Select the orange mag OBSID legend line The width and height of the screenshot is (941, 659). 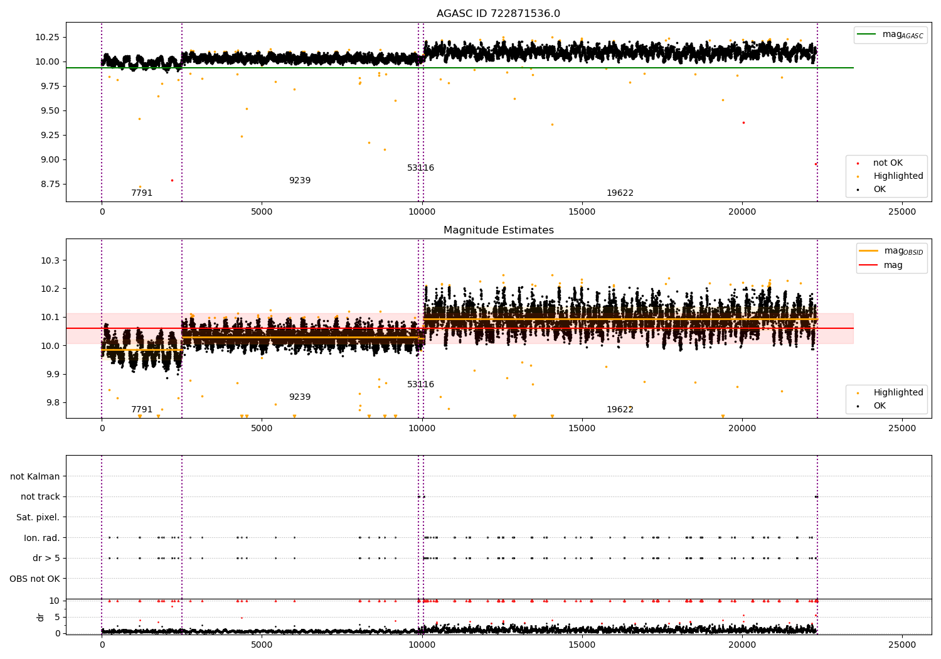tap(868, 251)
